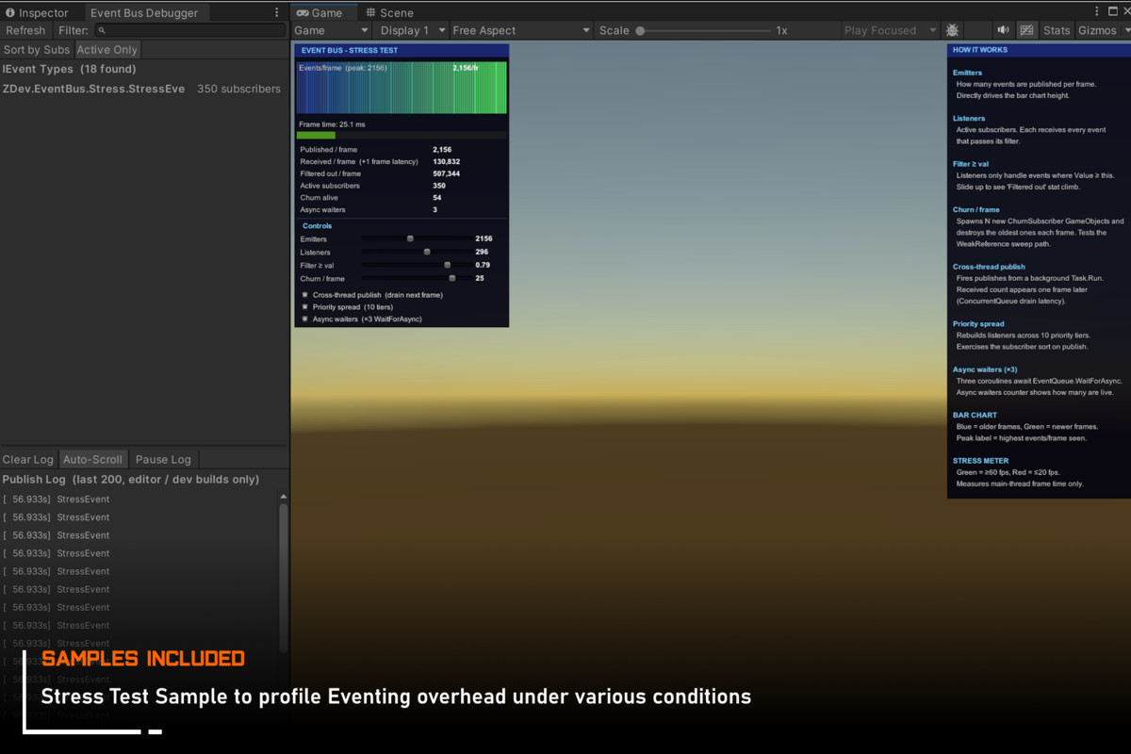This screenshot has width=1131, height=754.
Task: Click the Frame time green stress meter
Action: (x=316, y=136)
